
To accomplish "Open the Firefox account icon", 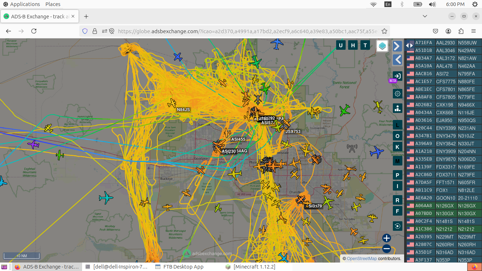I will (449, 31).
